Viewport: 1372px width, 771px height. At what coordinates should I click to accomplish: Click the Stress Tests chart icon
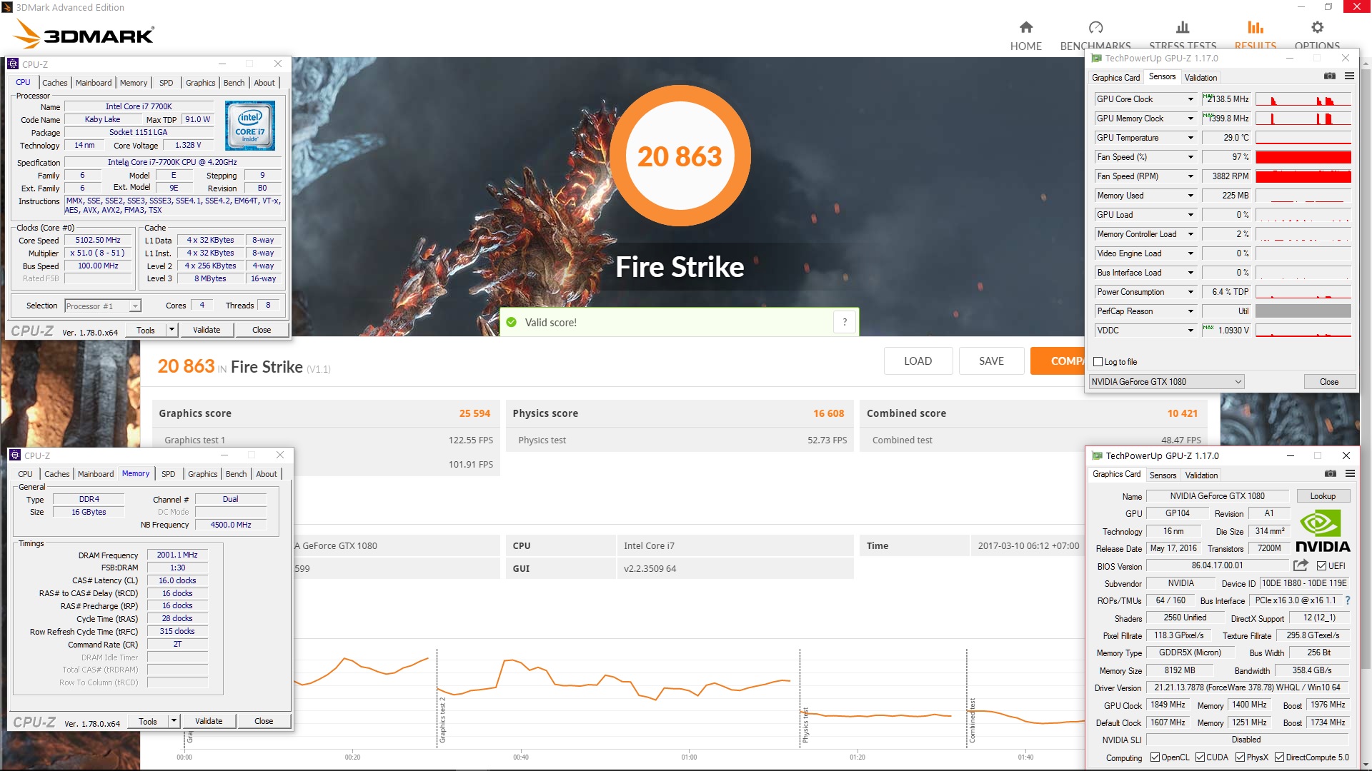1183,28
